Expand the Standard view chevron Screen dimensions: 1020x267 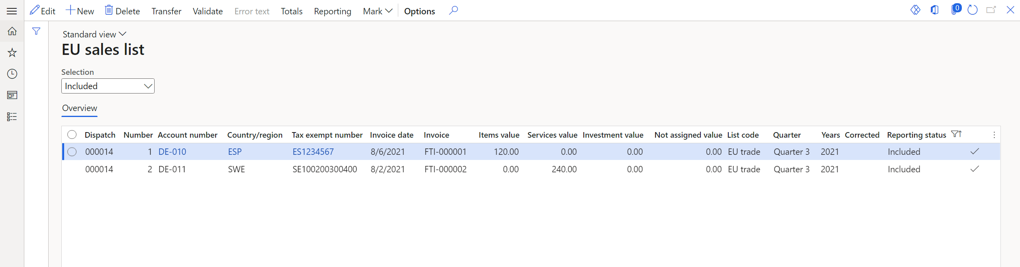coord(123,34)
